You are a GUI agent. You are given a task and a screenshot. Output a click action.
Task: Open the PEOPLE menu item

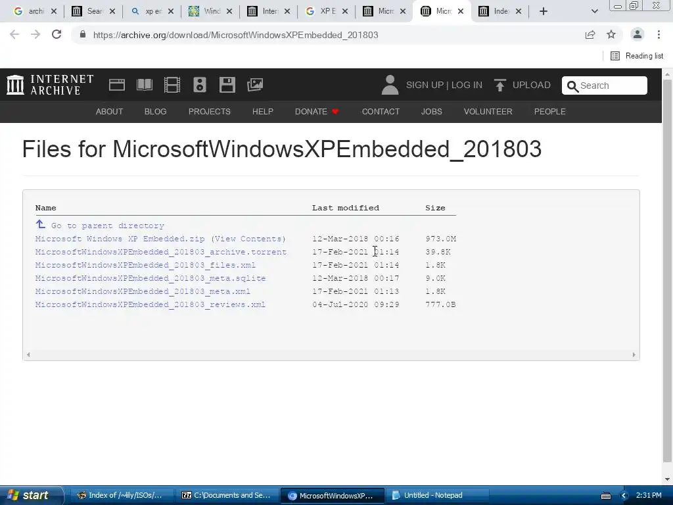(550, 112)
